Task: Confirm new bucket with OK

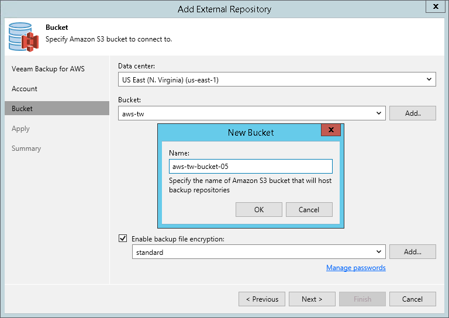Action: (259, 209)
